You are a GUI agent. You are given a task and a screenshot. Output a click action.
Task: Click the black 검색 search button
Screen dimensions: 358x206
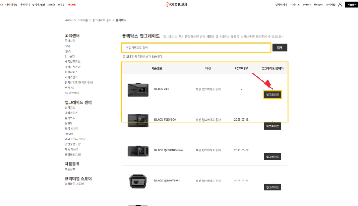coord(280,48)
